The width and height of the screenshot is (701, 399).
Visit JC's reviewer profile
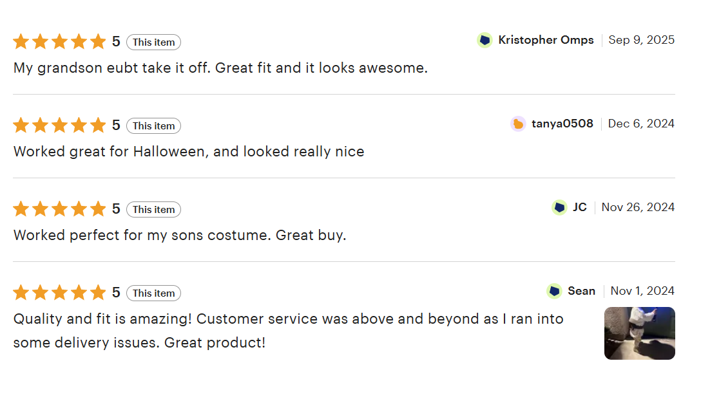tap(580, 207)
